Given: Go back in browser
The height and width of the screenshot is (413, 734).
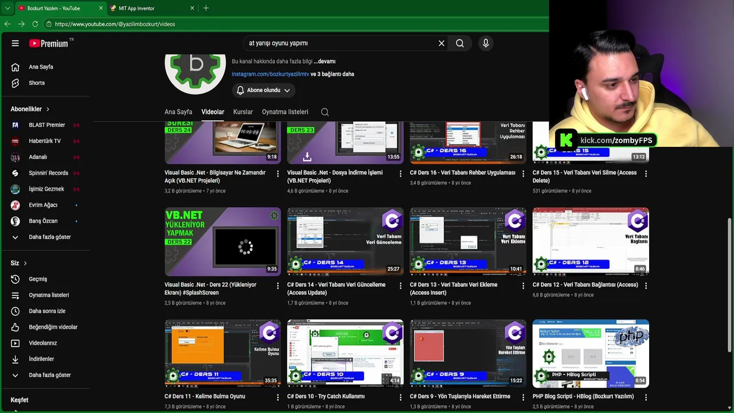Looking at the screenshot, I should (x=7, y=24).
